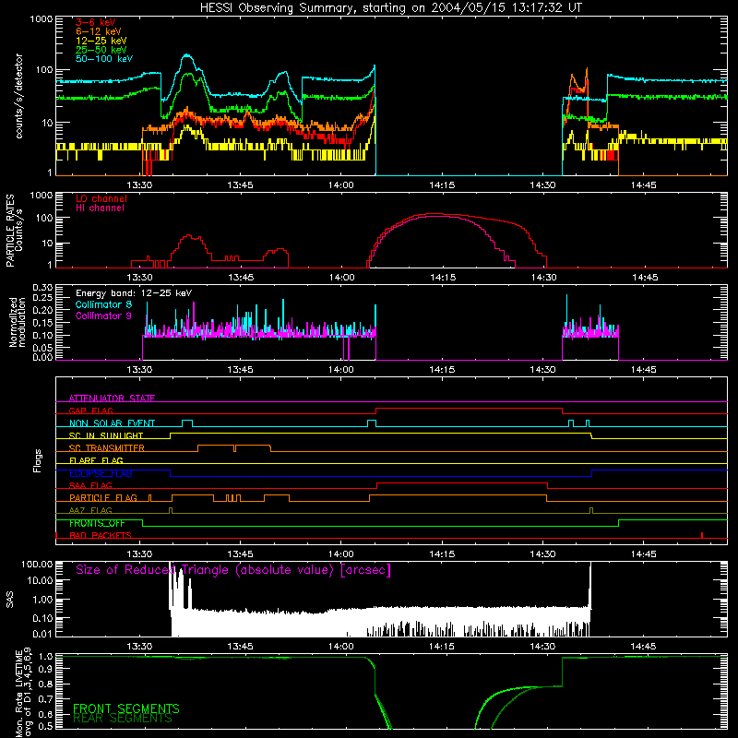Click the ATTENUATOR STATE flag label

tap(112, 399)
